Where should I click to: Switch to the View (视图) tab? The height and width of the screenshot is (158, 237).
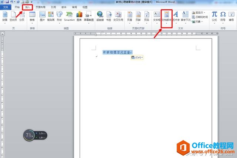point(85,7)
